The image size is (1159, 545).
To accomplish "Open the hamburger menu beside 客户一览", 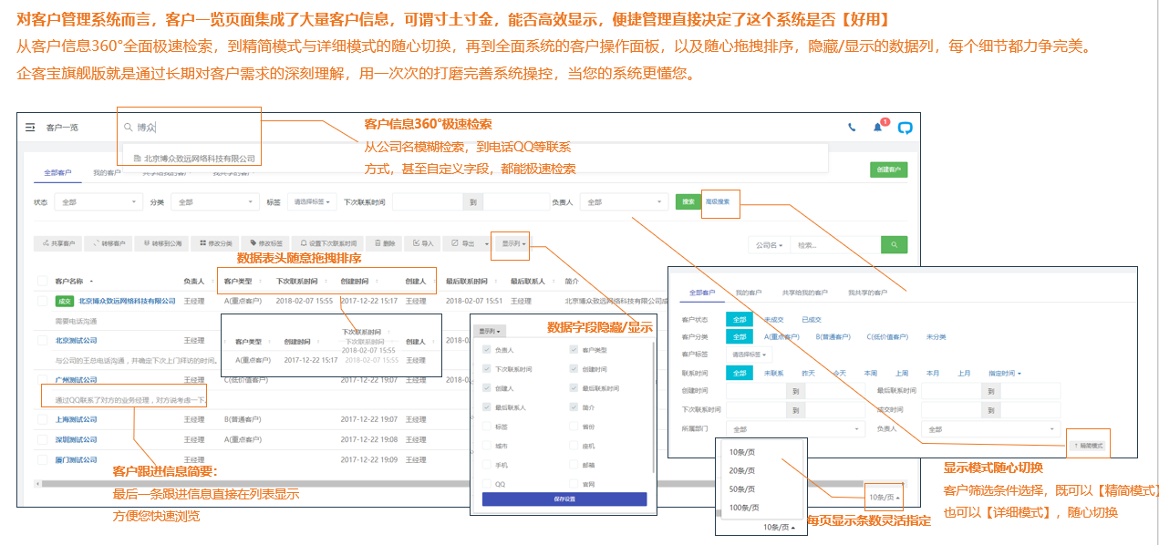I will (x=30, y=128).
